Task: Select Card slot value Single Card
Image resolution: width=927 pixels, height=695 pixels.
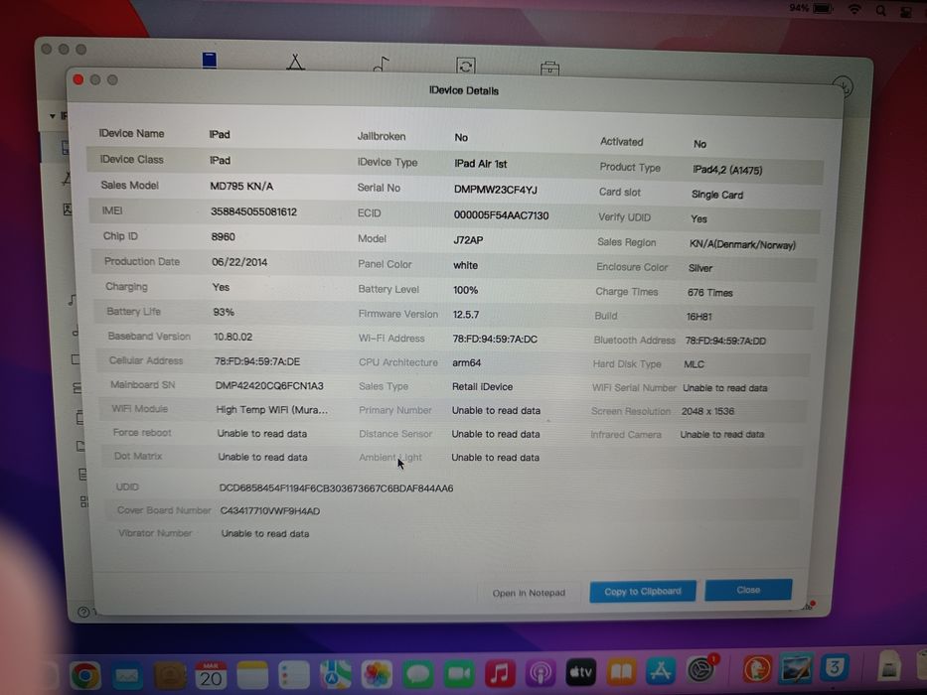Action: click(717, 195)
